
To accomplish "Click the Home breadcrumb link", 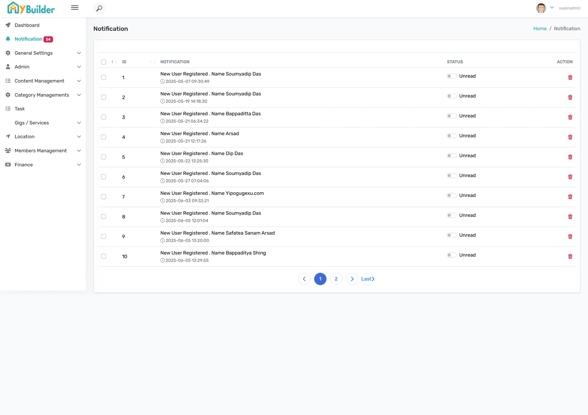I will click(x=540, y=29).
